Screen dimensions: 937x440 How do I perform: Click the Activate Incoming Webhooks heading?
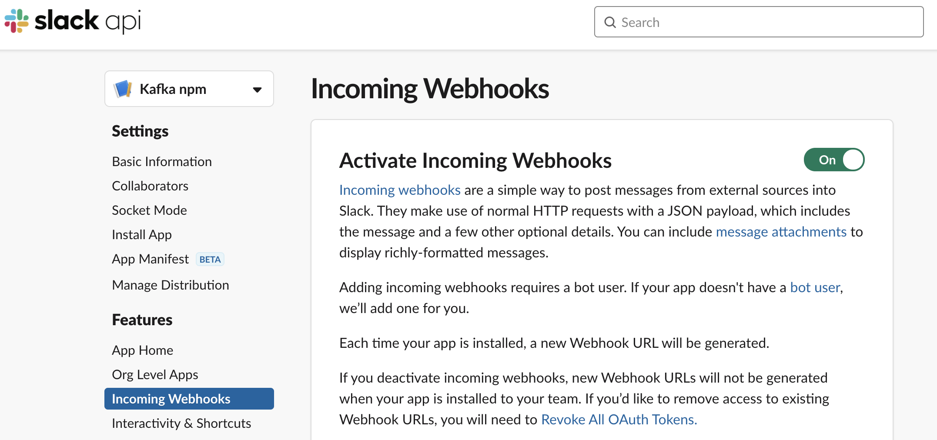(x=475, y=160)
